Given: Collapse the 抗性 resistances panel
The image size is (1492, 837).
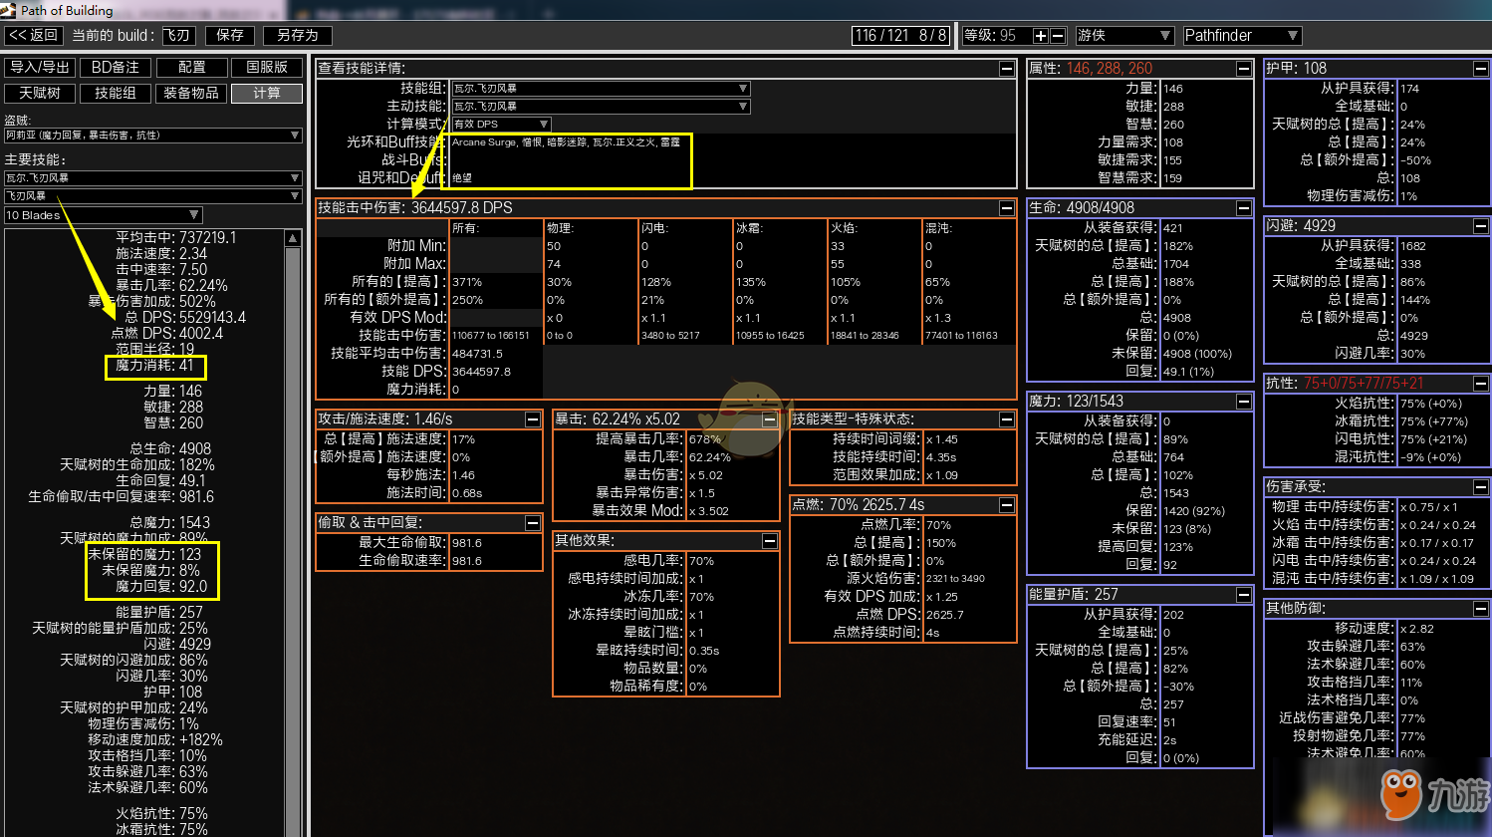Looking at the screenshot, I should [x=1481, y=383].
